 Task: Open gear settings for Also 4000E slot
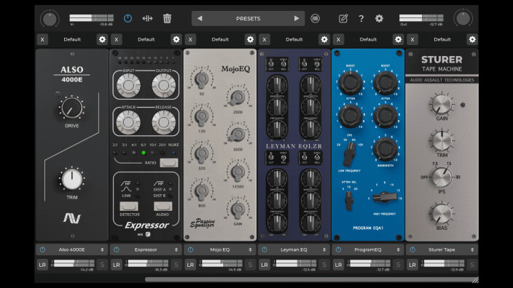pyautogui.click(x=103, y=39)
